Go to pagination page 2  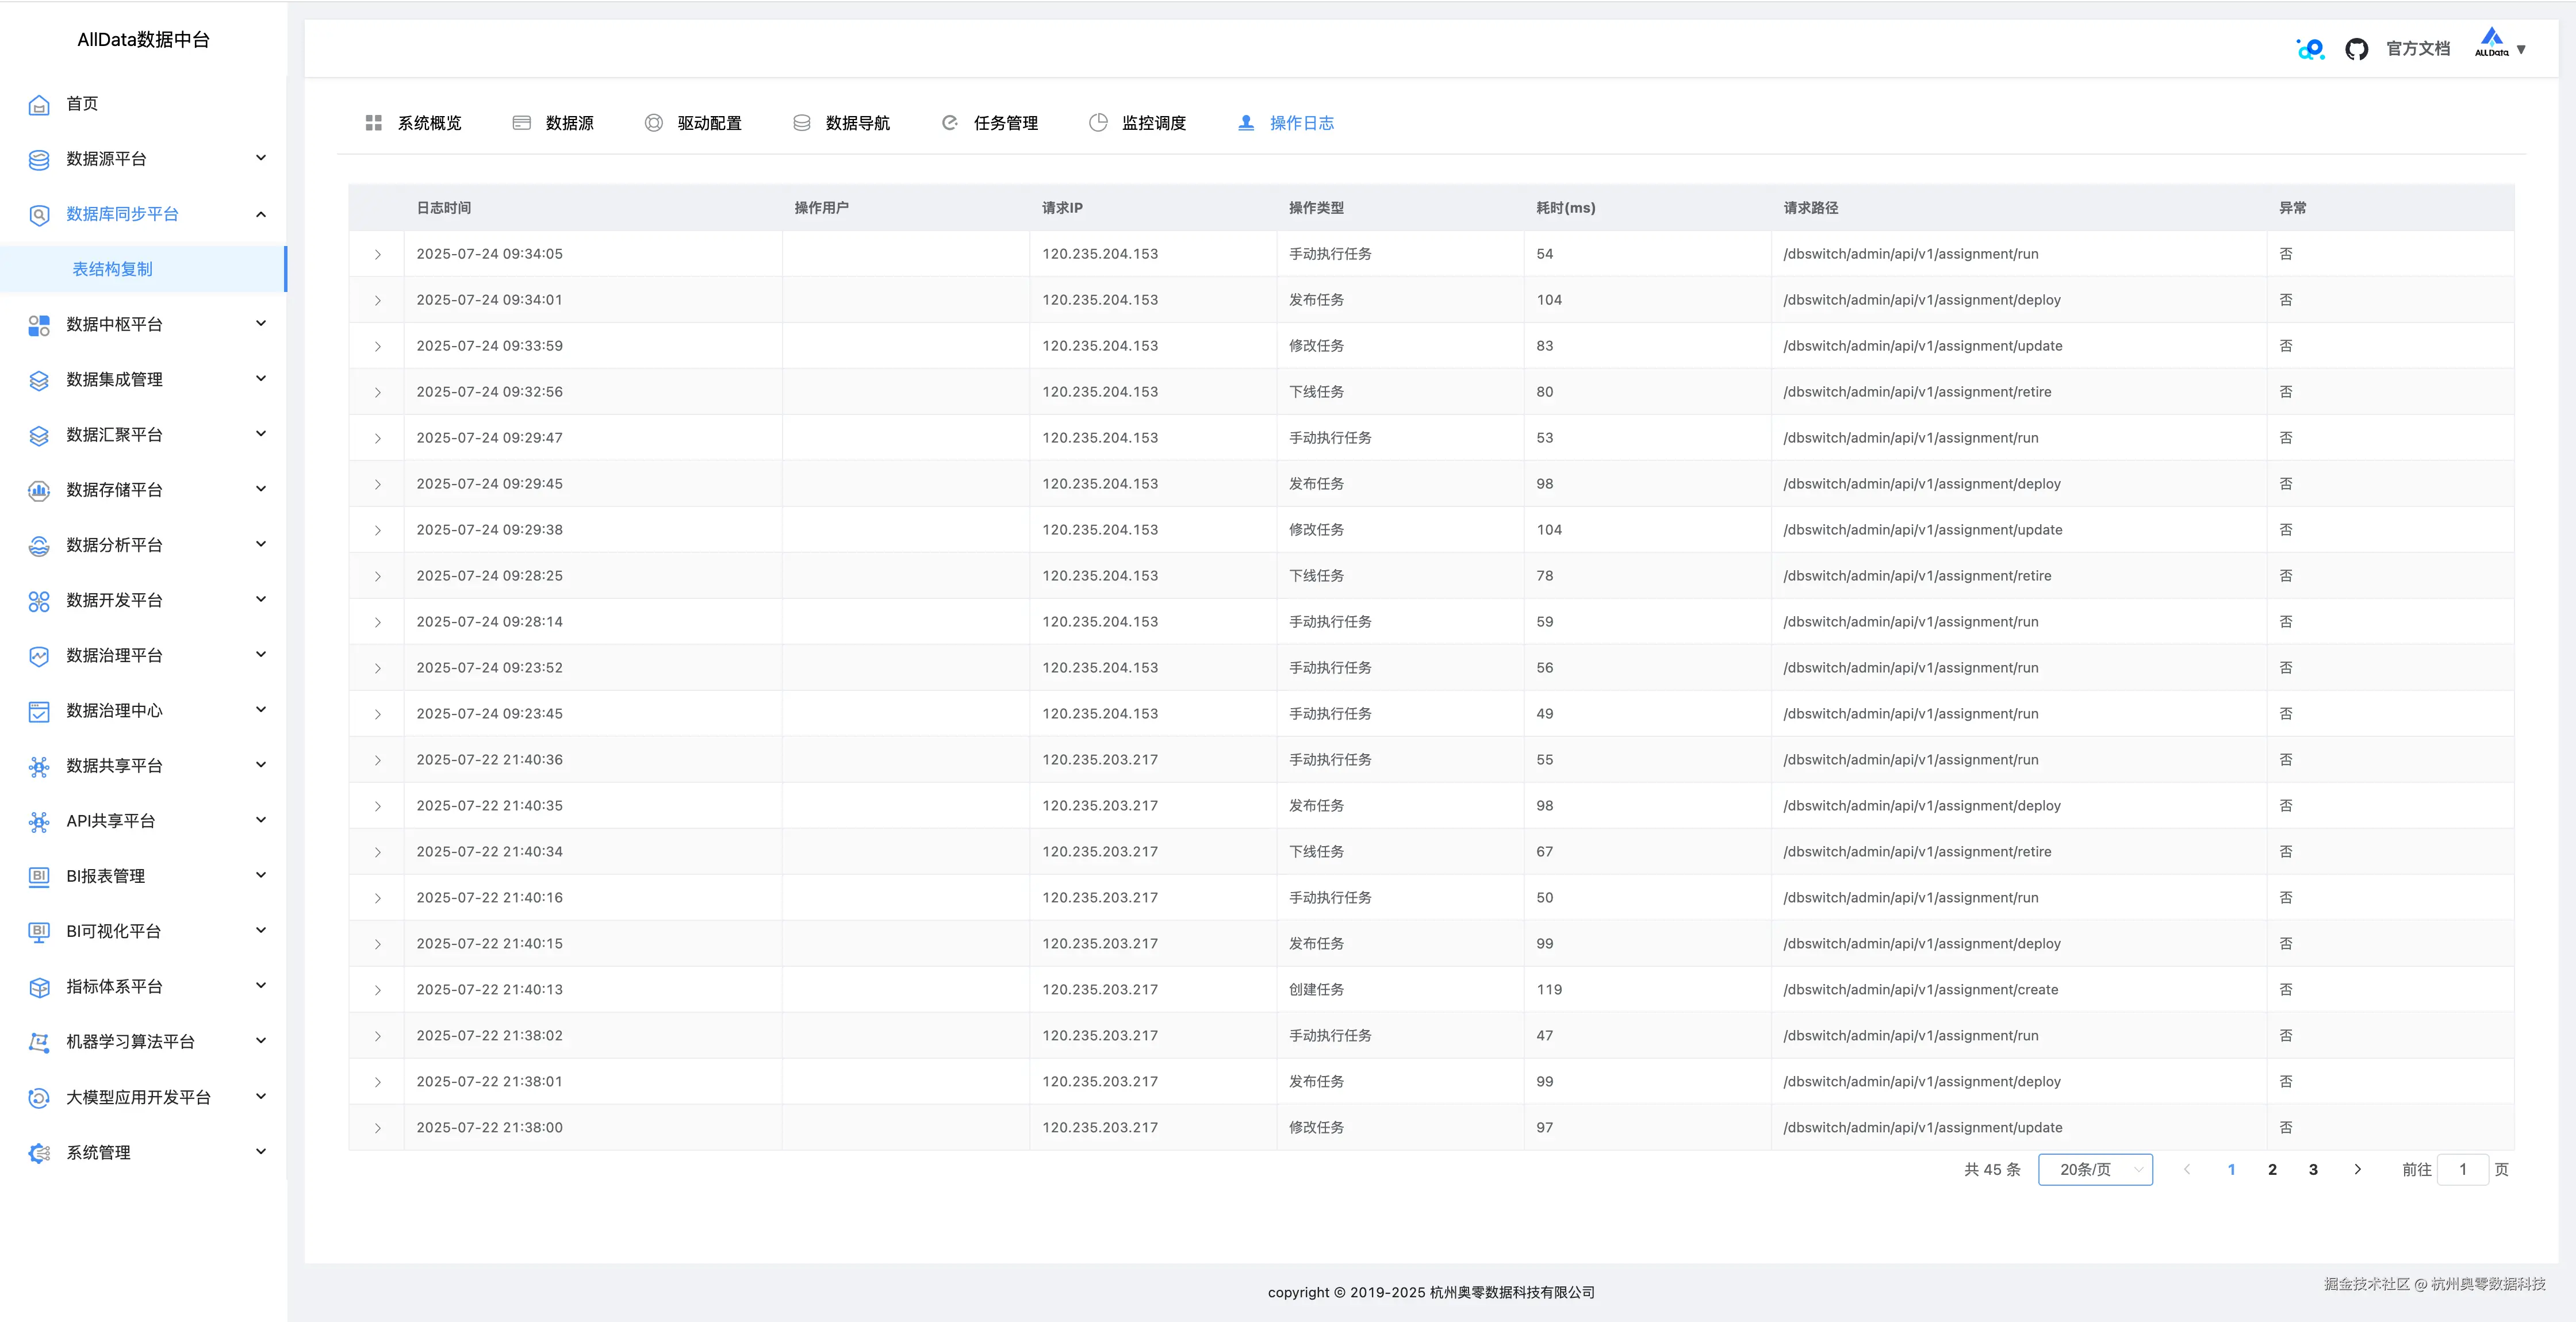click(x=2272, y=1170)
